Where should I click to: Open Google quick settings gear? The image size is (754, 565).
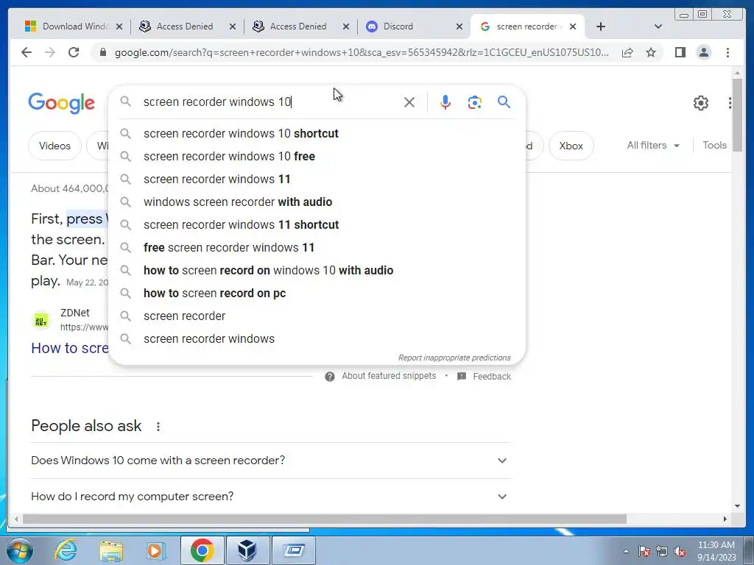[701, 103]
